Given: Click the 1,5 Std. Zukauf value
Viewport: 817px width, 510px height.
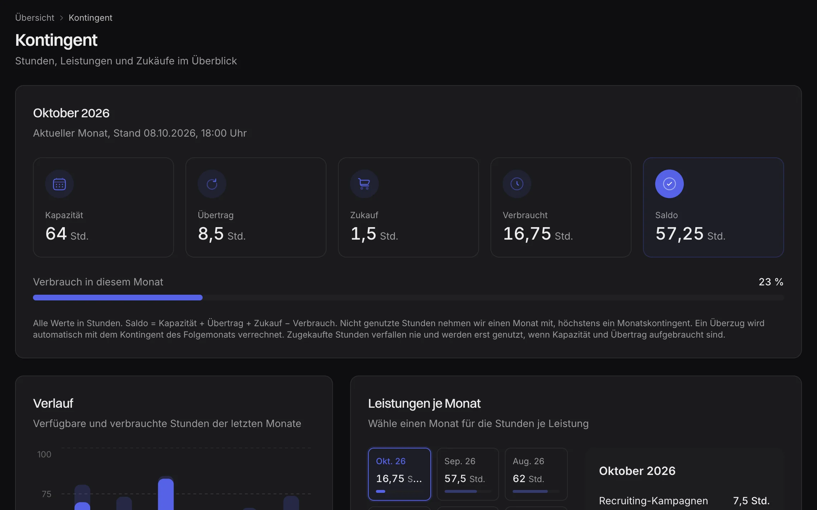Looking at the screenshot, I should (374, 234).
